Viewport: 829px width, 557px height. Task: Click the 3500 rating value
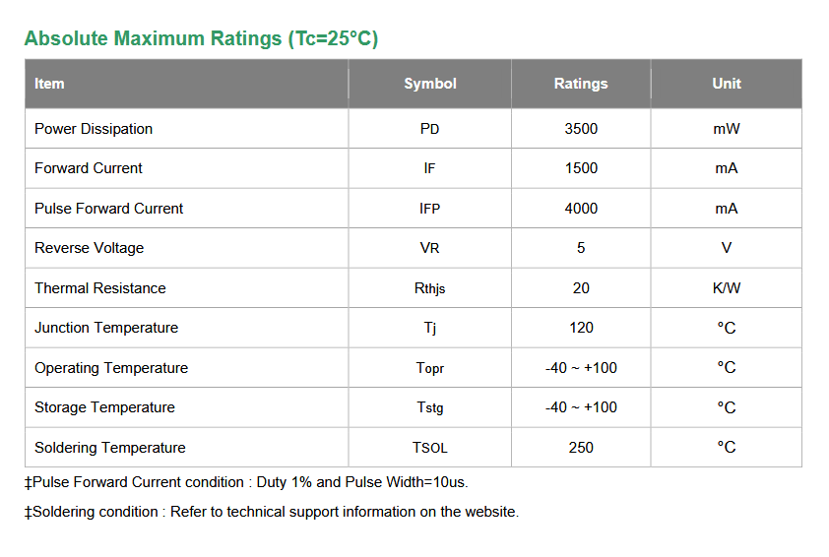tap(581, 129)
